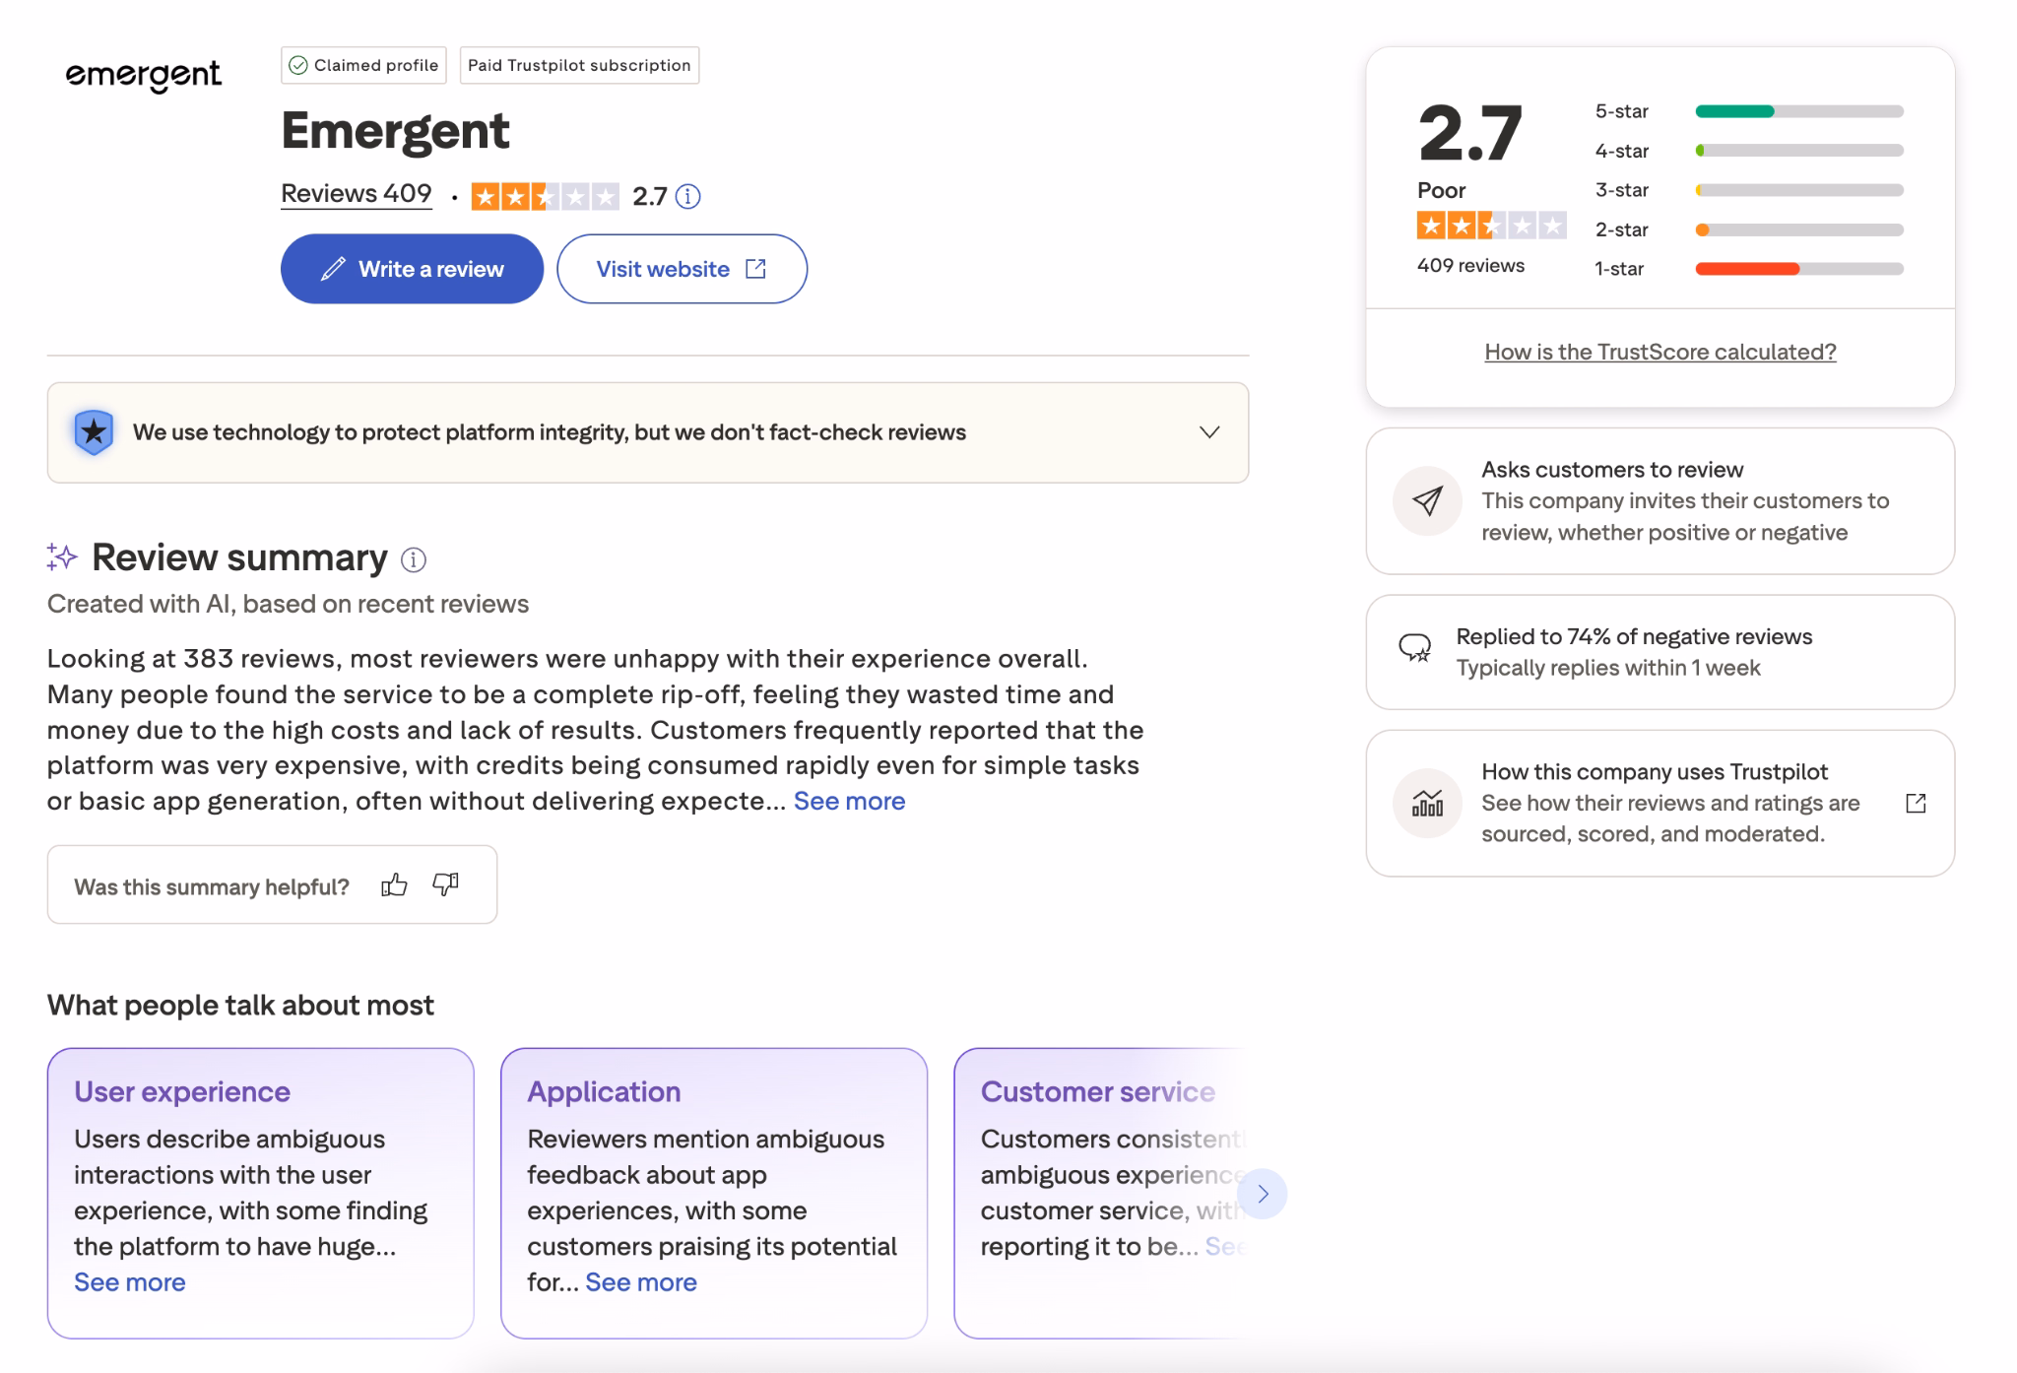Click the Emergent company logo

click(x=143, y=76)
